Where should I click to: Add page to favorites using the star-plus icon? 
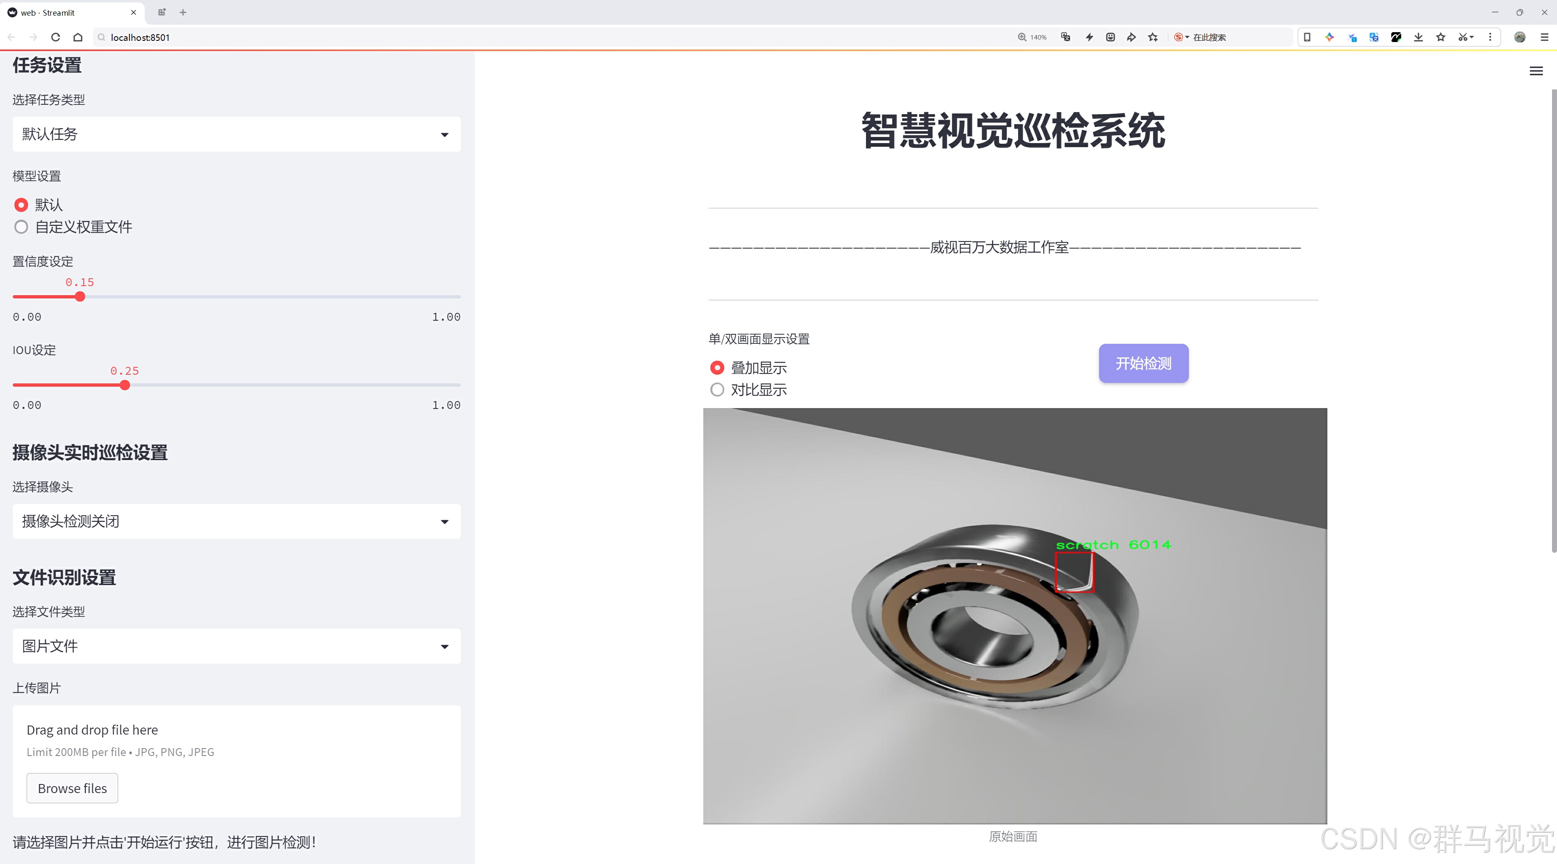(x=1153, y=38)
